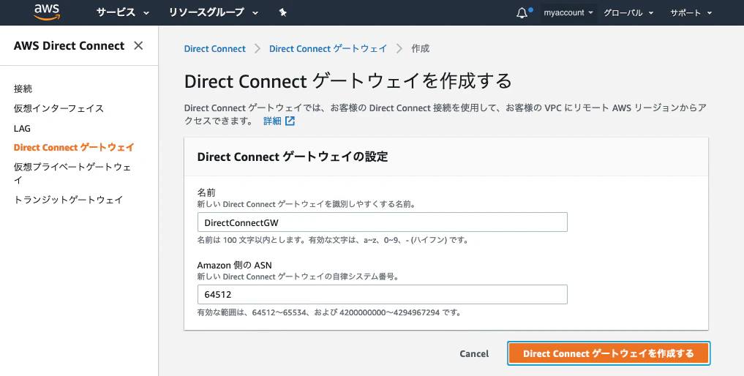Click the Amazon 側の ASN input field
Viewport: 744px width, 376px height.
pyautogui.click(x=383, y=294)
